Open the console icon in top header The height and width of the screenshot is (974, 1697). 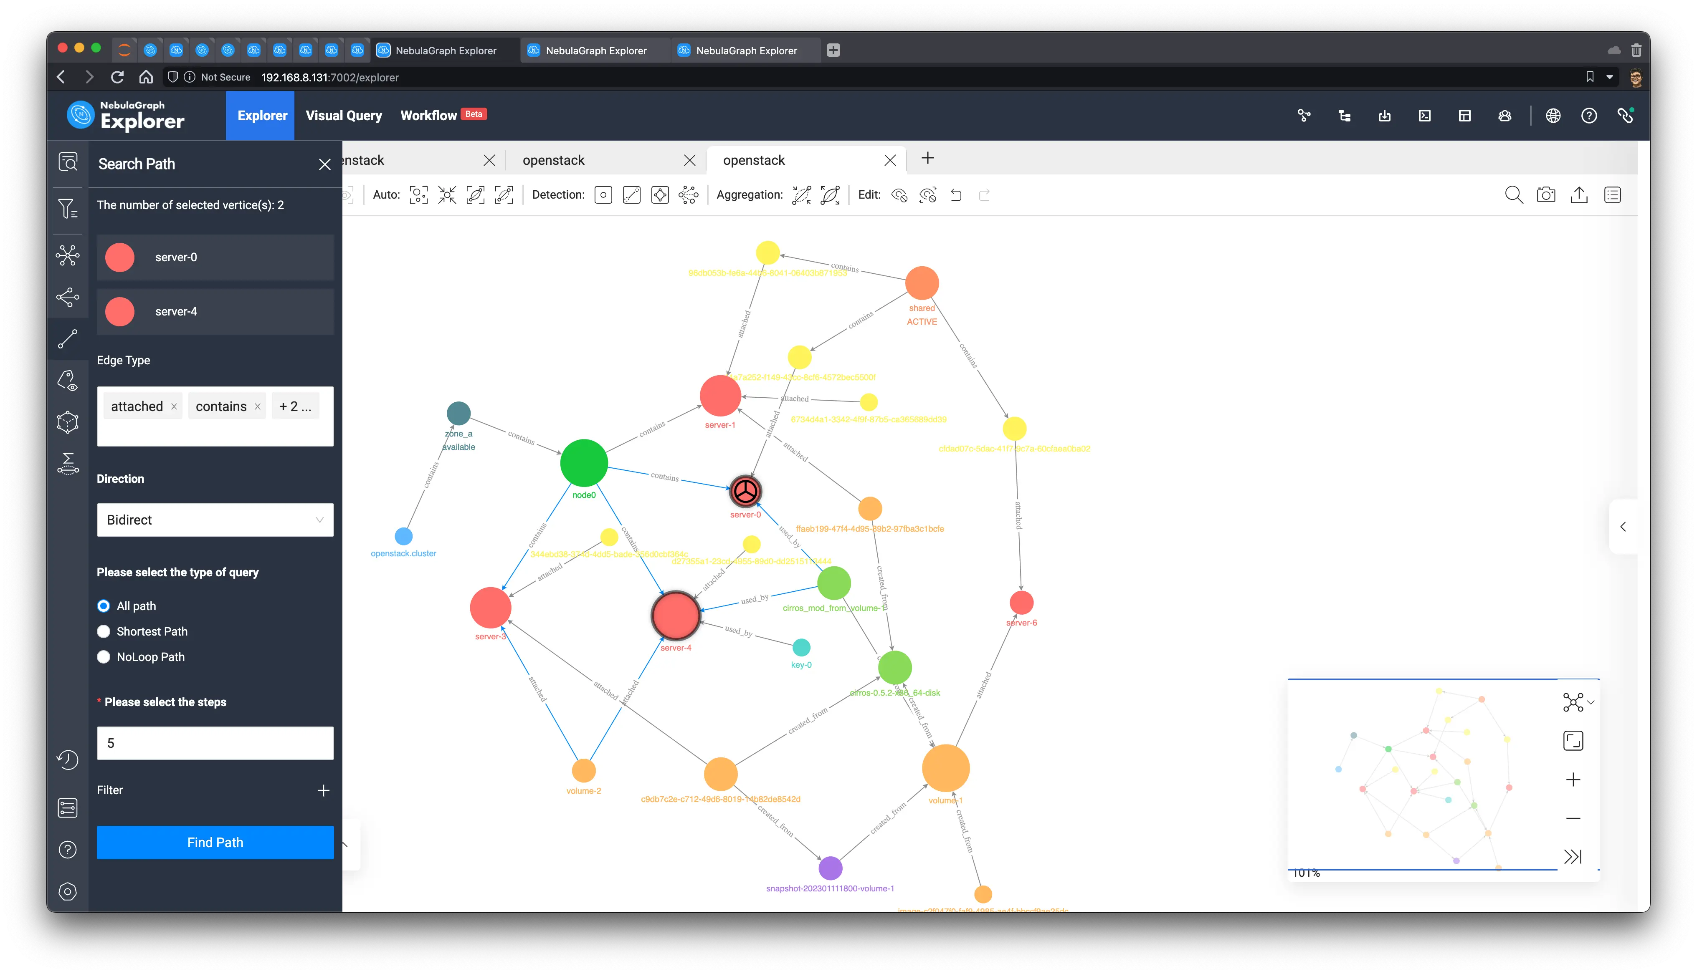[x=1425, y=116]
